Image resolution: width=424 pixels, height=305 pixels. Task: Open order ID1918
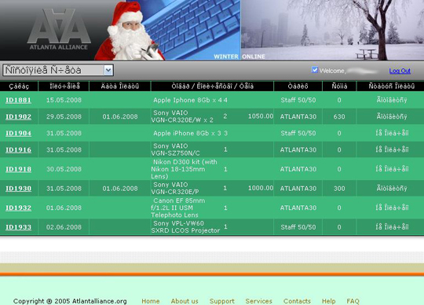point(18,169)
